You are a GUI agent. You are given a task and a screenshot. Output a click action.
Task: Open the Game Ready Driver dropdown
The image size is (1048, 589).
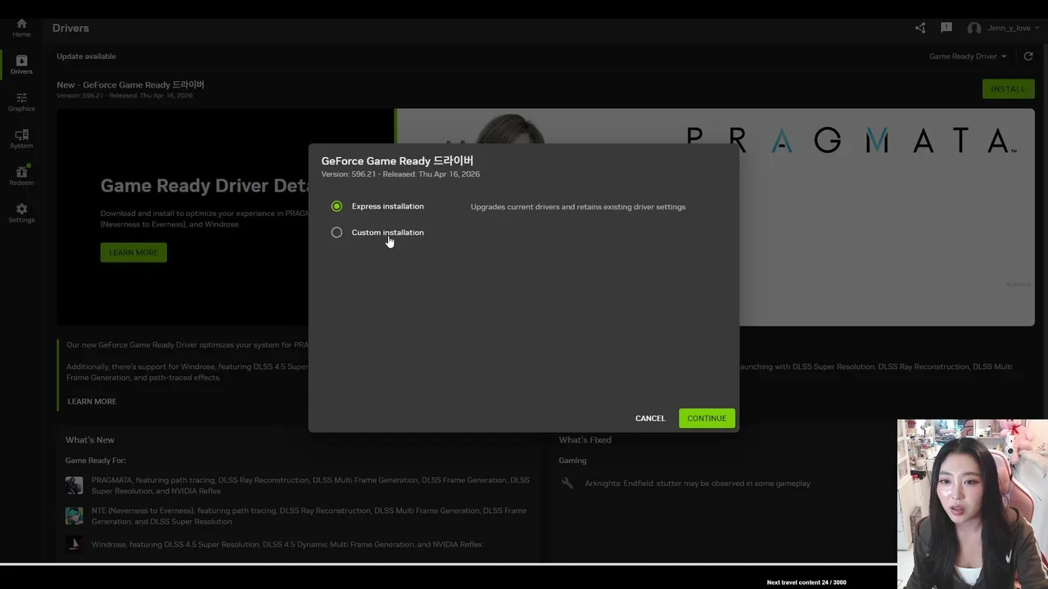point(968,56)
